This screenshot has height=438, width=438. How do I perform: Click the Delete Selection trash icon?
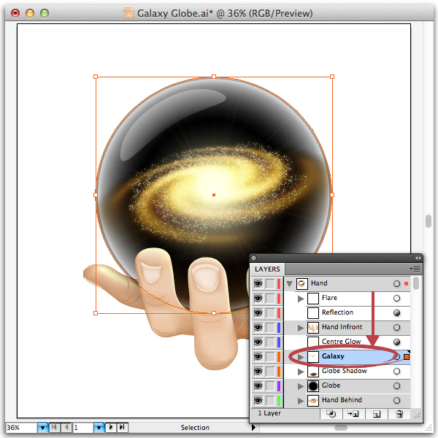399,414
